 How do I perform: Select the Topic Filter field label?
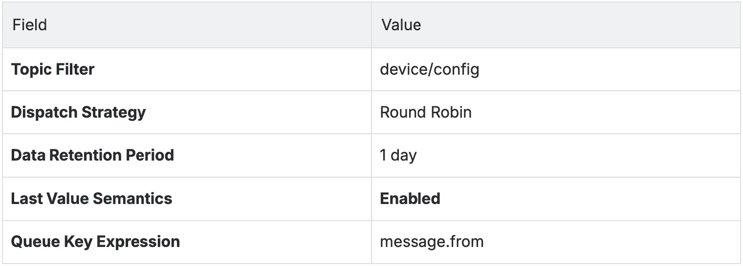52,69
